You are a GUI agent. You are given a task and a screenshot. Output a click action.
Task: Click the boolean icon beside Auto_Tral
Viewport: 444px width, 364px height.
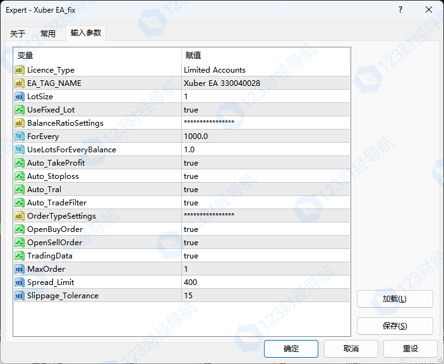pos(19,190)
